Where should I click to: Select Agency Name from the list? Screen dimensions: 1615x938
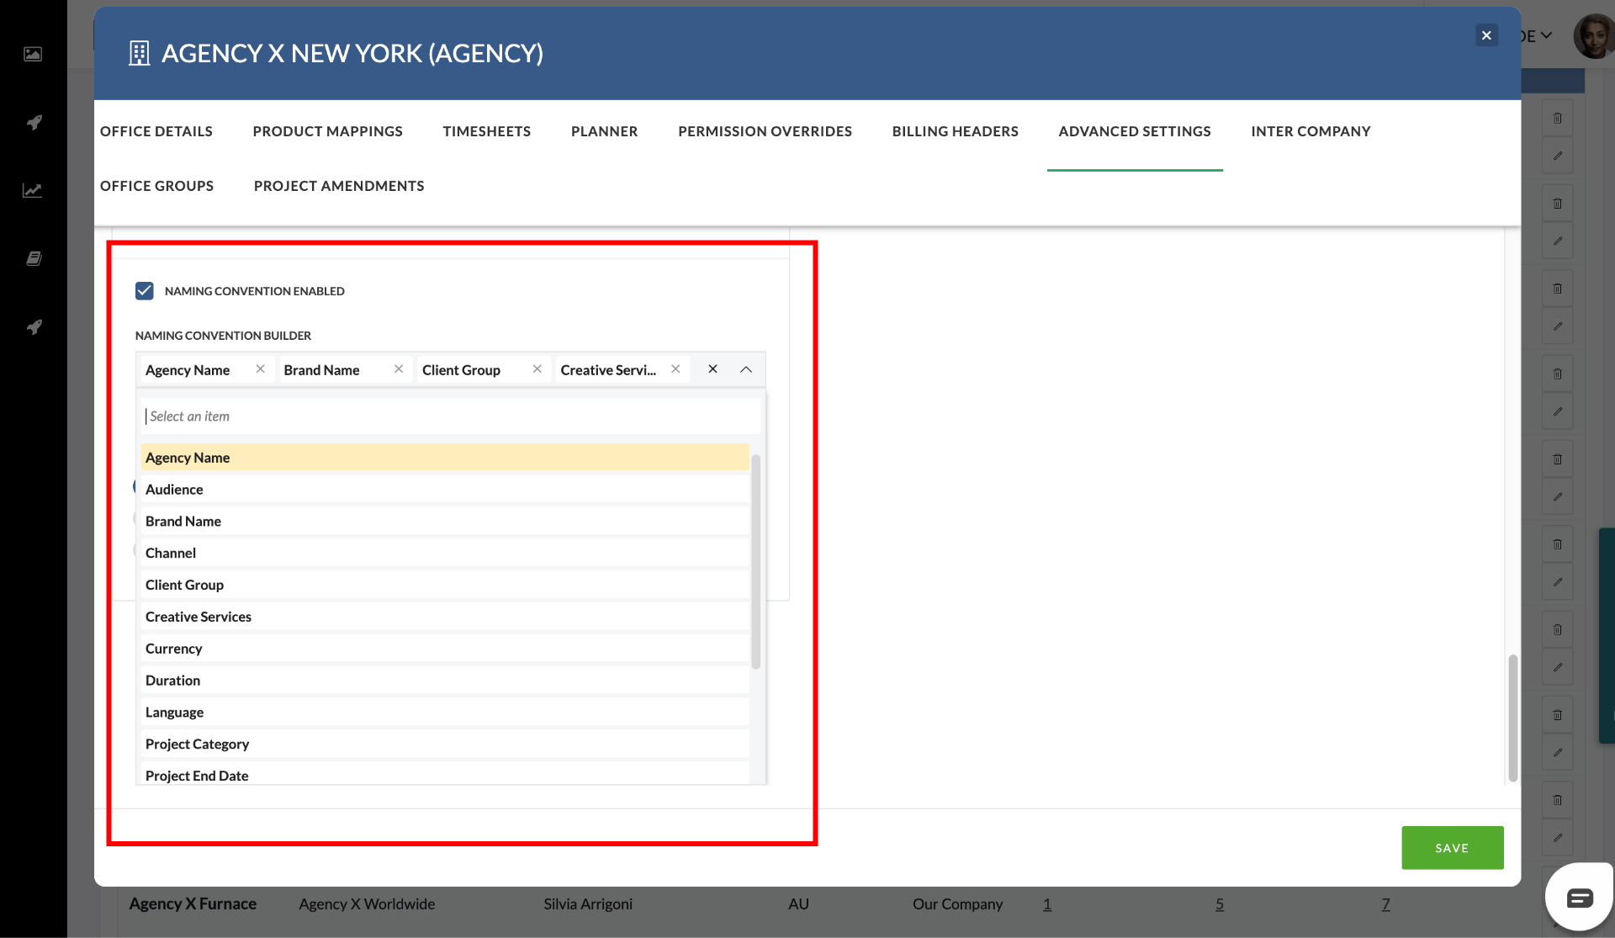tap(445, 458)
